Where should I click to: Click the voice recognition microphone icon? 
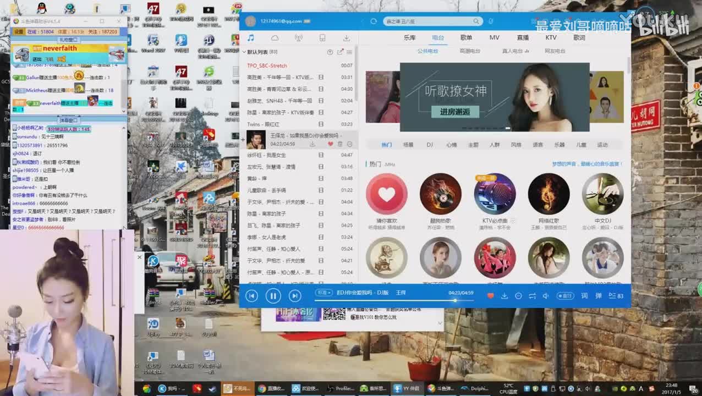click(x=491, y=21)
